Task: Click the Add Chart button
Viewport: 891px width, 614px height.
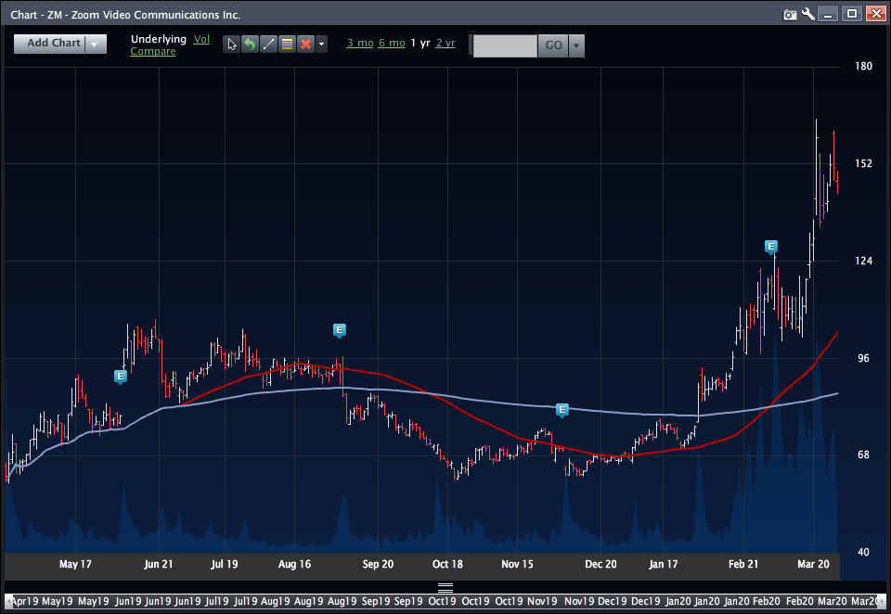Action: click(50, 44)
